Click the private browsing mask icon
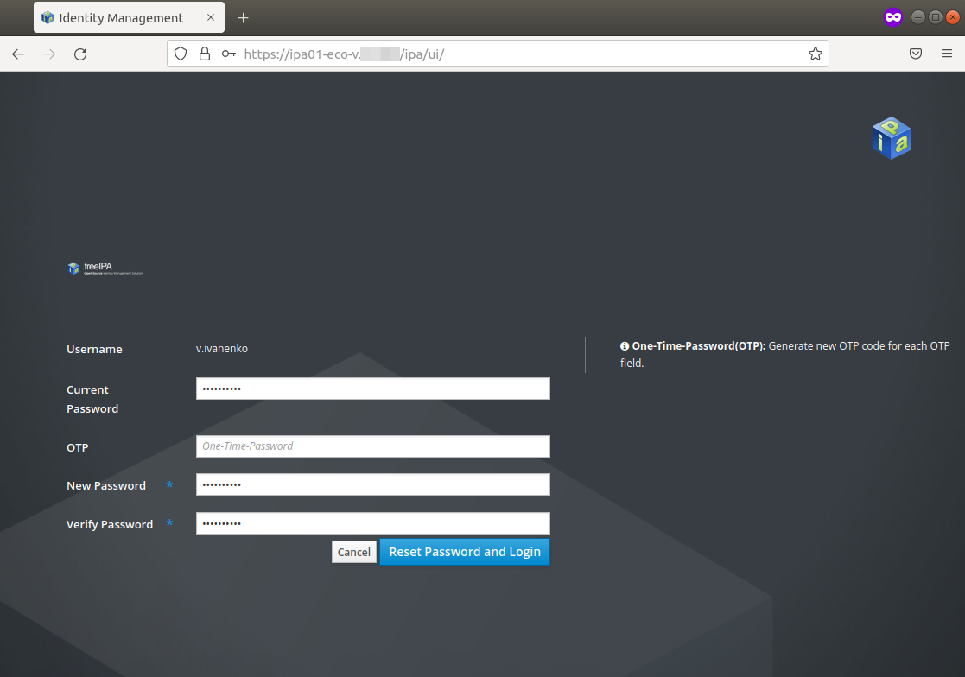 click(x=892, y=17)
